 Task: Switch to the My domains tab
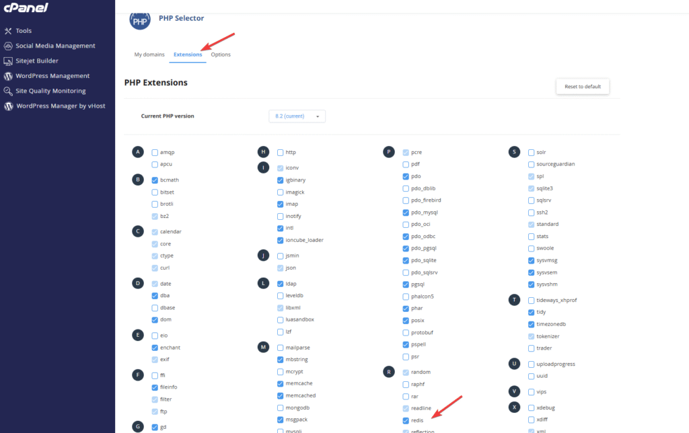click(148, 54)
